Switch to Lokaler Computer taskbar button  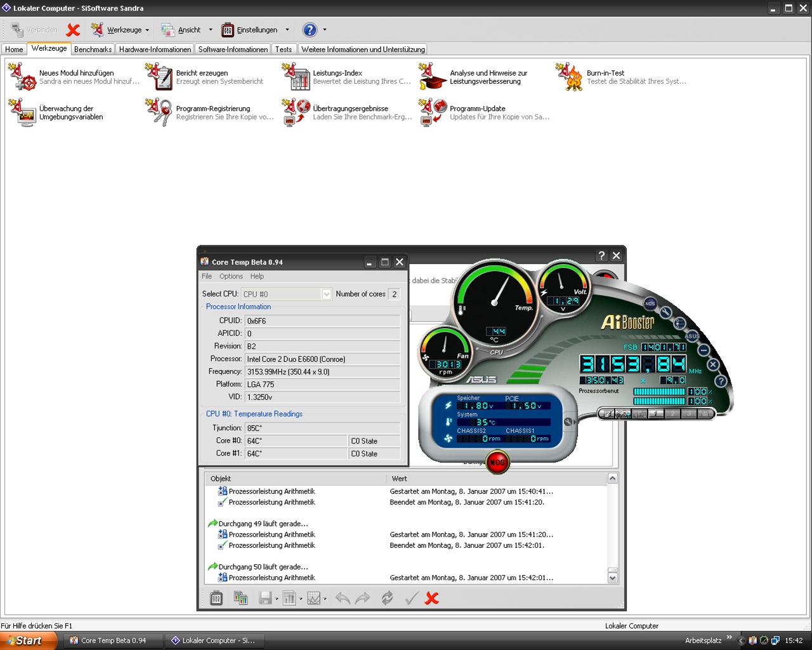(x=214, y=640)
